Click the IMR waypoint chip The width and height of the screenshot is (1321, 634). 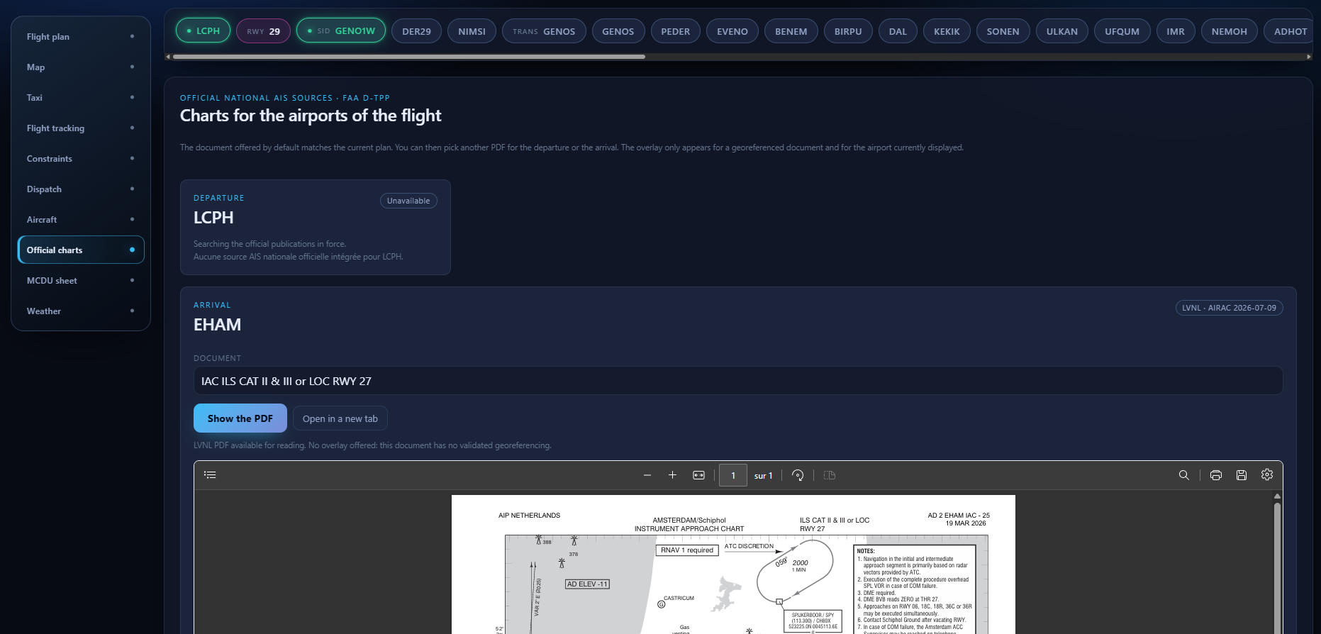(x=1176, y=31)
